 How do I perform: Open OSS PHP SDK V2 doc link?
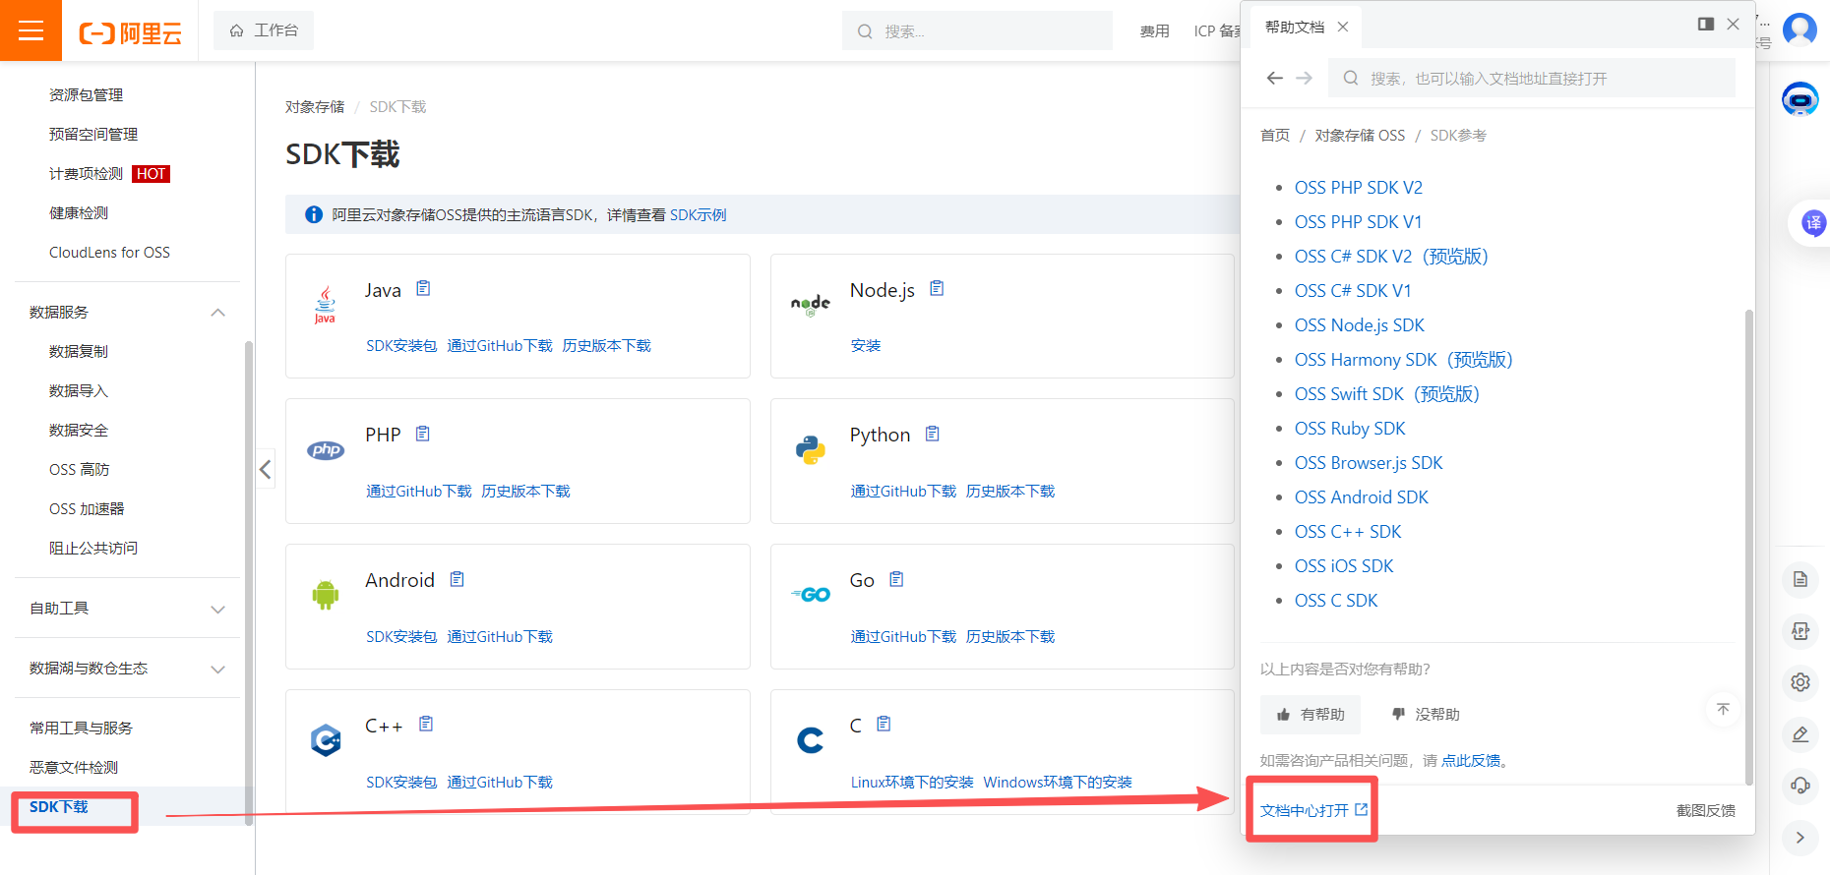pyautogui.click(x=1359, y=188)
